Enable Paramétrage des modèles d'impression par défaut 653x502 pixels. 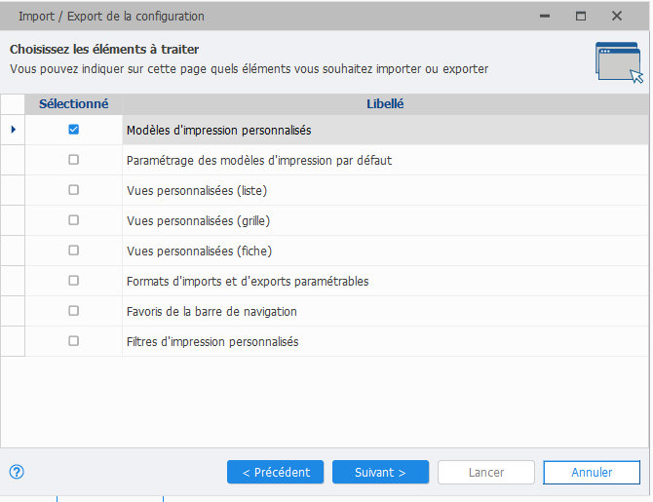[74, 160]
